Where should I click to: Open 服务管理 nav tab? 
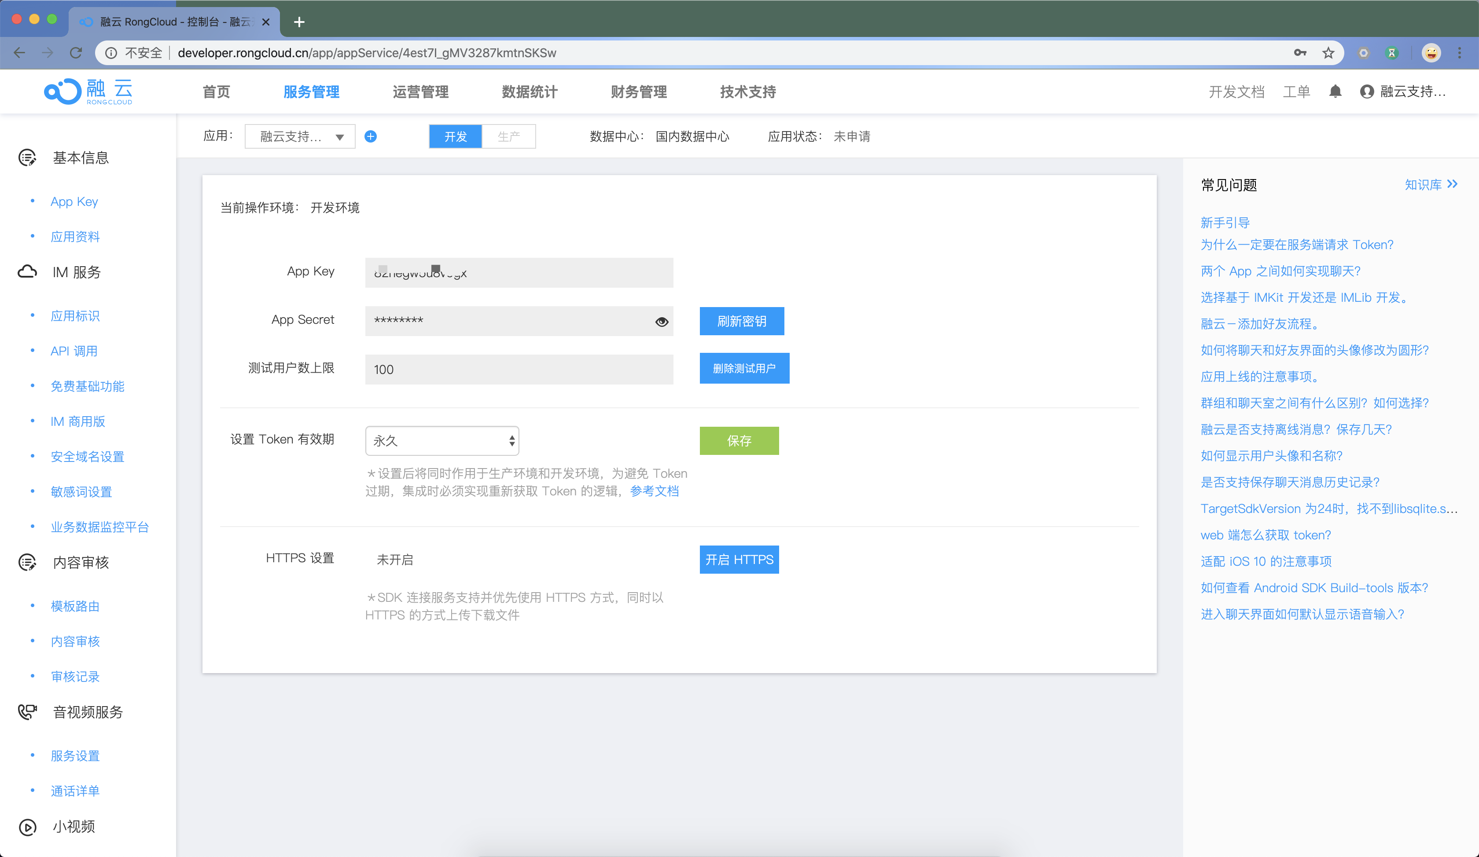tap(311, 92)
